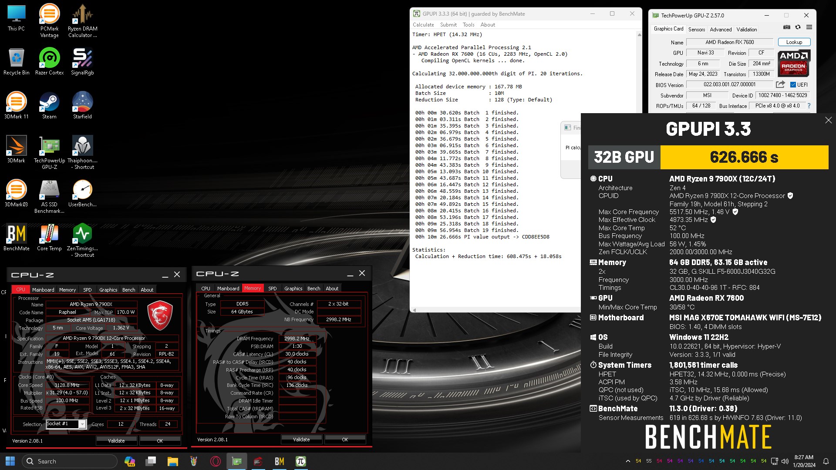The image size is (836, 470).
Task: Click GPUPI taskbar icon
Action: point(301,461)
